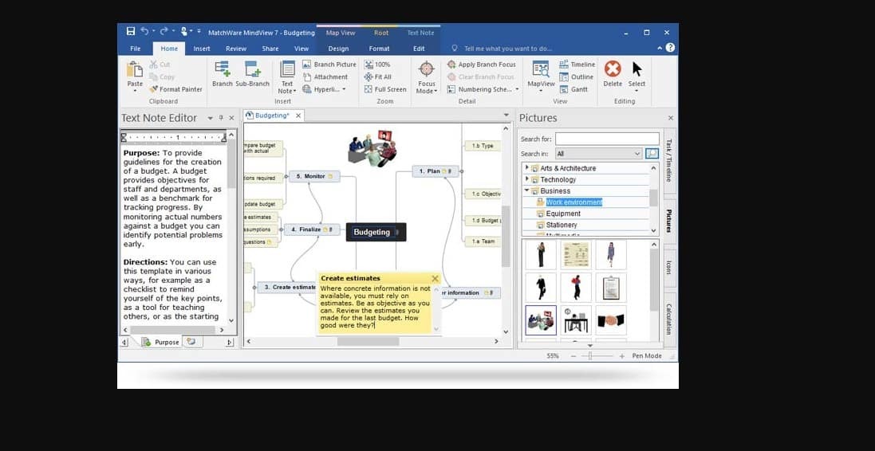This screenshot has height=451, width=875.
Task: Click the red Delete icon
Action: pos(613,70)
